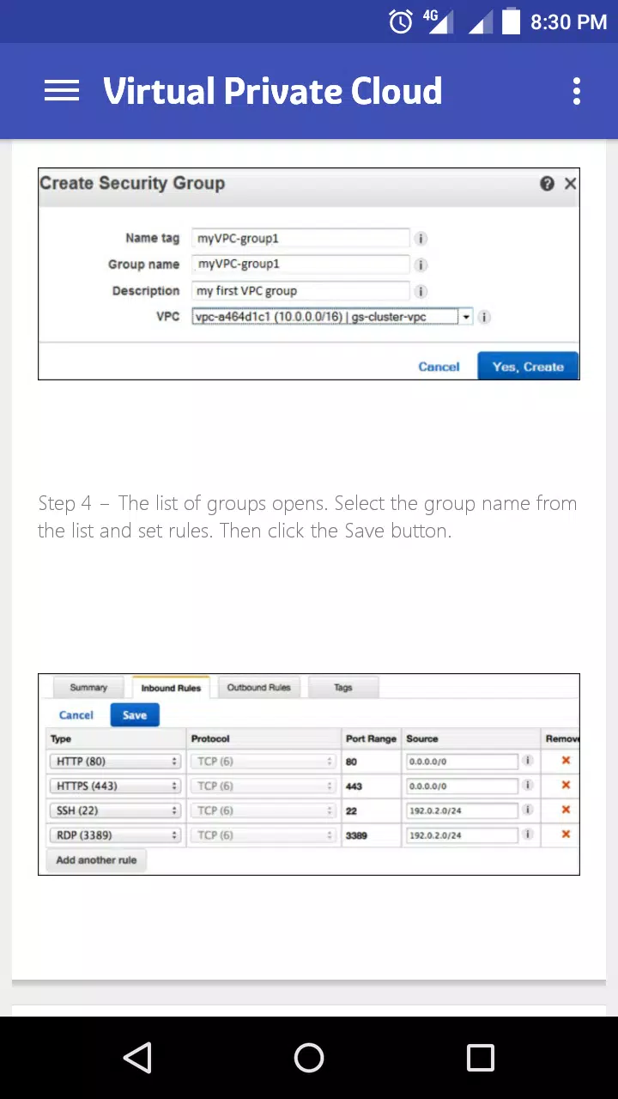Open the Tags tab
This screenshot has width=618, height=1099.
point(343,688)
